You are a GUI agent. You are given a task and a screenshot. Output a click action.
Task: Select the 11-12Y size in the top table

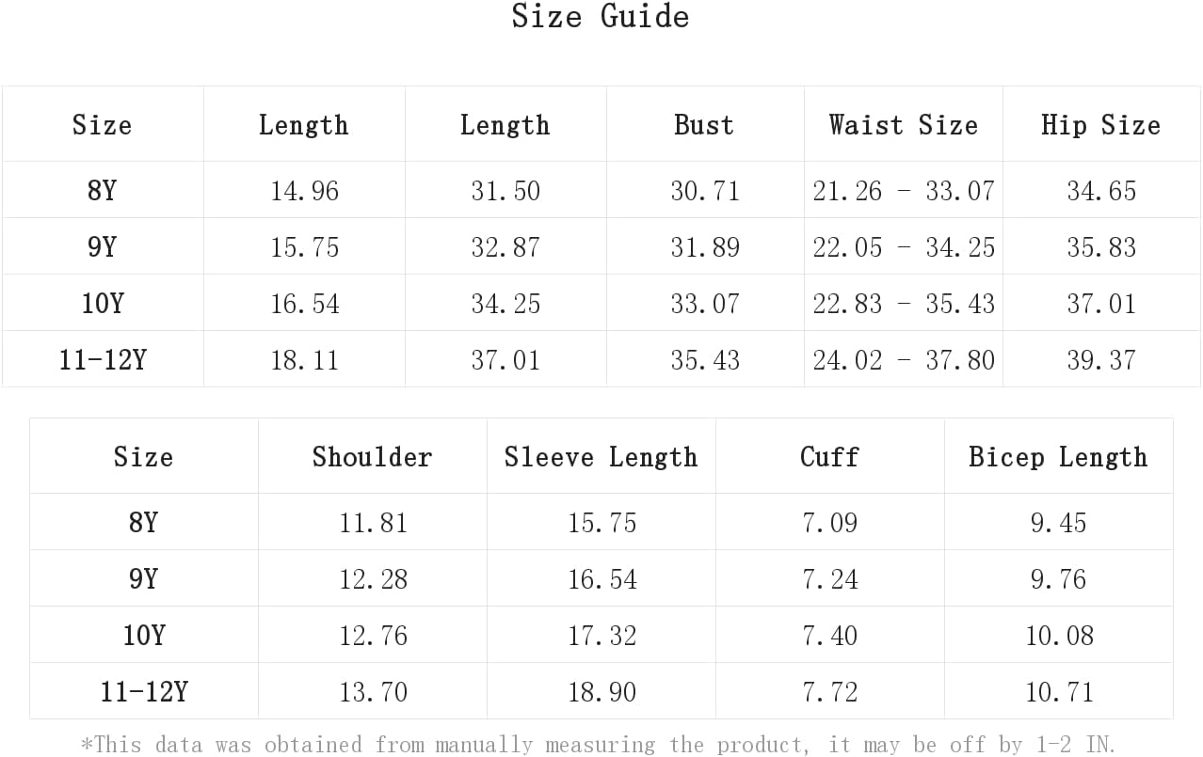[103, 359]
